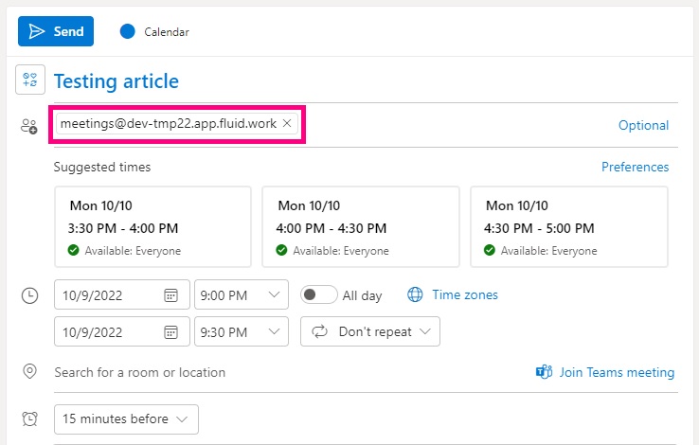Click the reminder alarm clock icon

coord(30,418)
